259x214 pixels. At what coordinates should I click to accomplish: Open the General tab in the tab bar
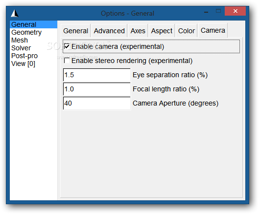(76, 31)
